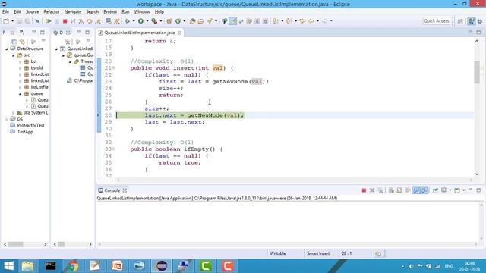
Task: Terminate the process from Console toolbar
Action: 364,190
